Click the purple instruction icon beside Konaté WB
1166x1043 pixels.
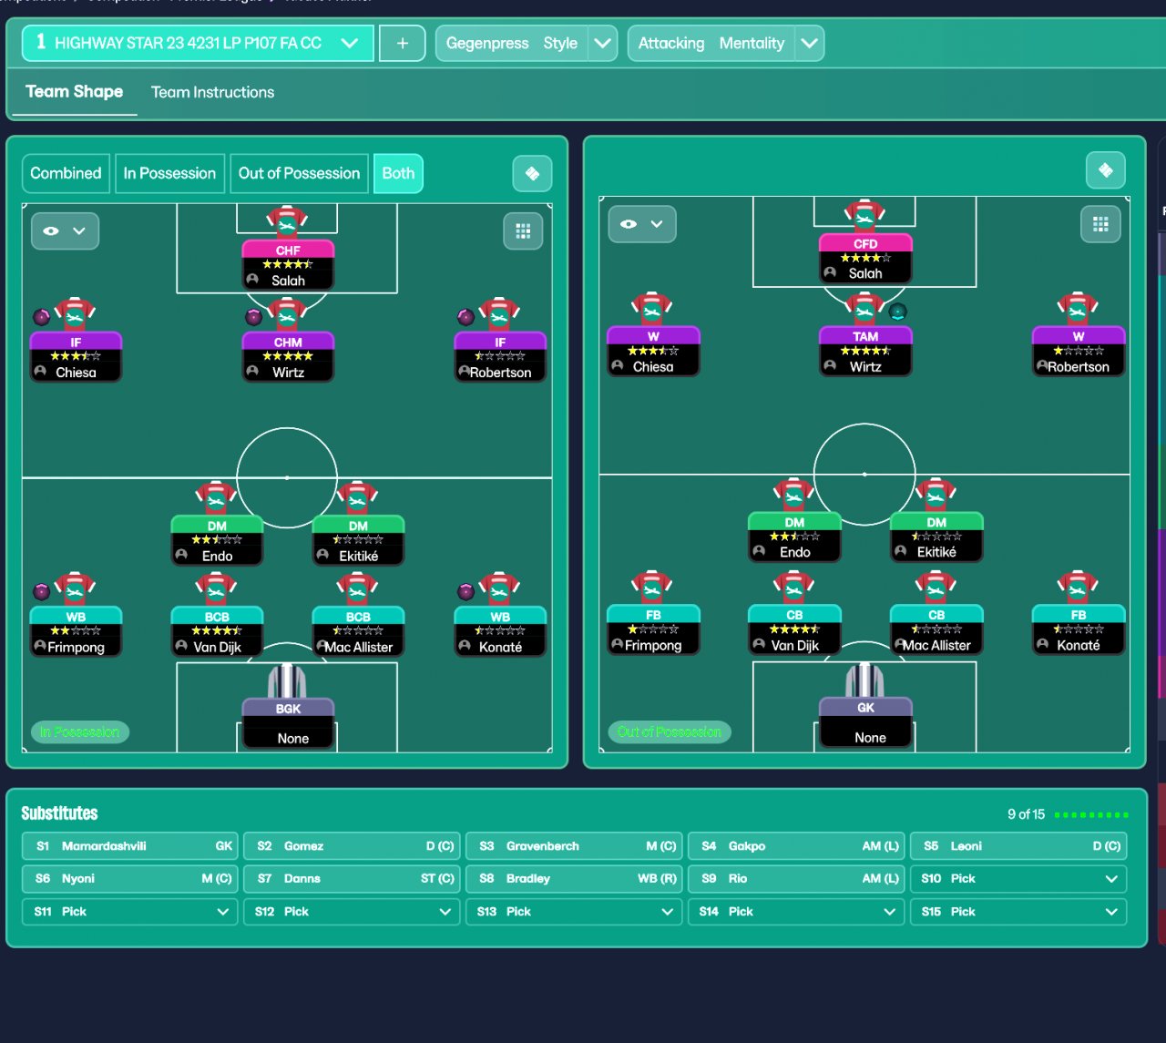(x=465, y=591)
